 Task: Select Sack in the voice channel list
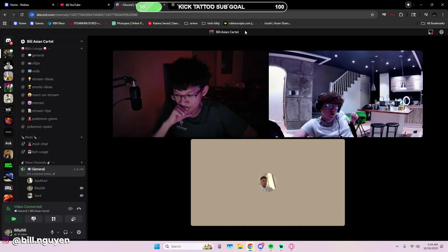pos(55,196)
